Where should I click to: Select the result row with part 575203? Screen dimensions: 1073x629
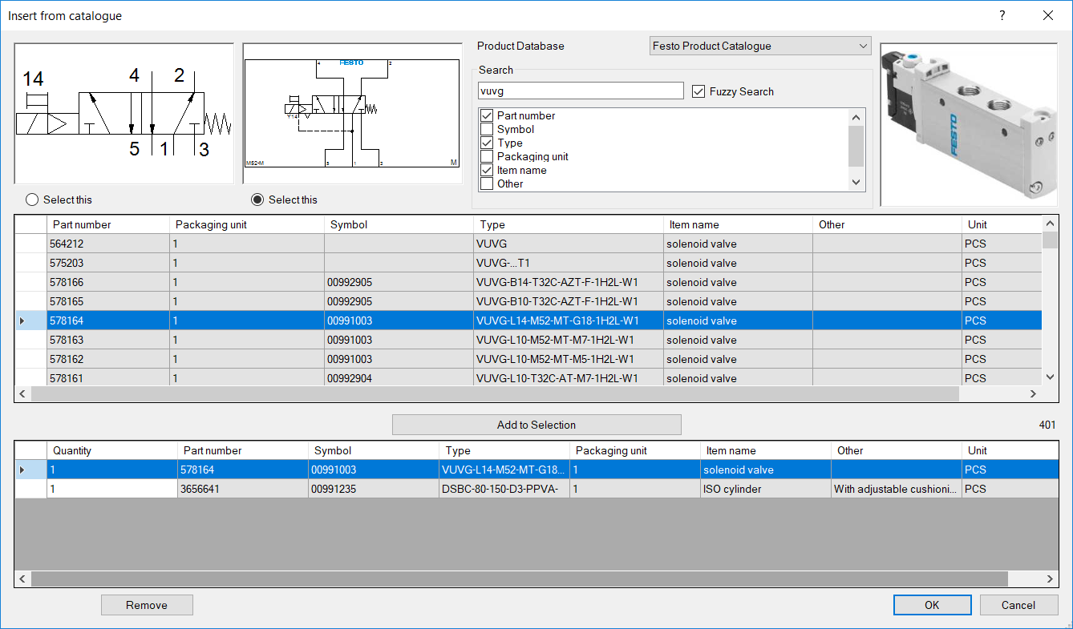tap(528, 263)
